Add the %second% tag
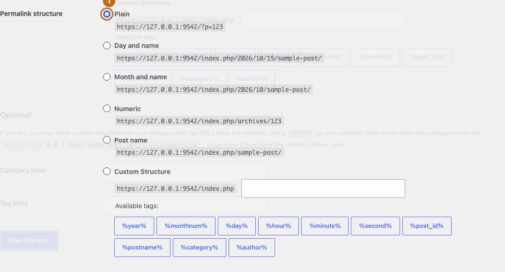 coord(376,226)
